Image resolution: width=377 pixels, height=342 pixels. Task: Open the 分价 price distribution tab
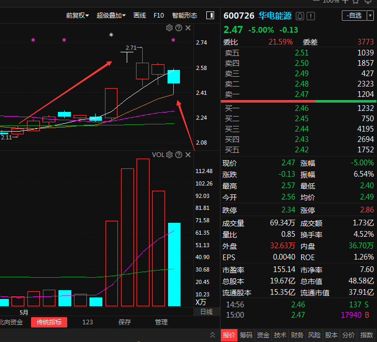[x=349, y=335]
